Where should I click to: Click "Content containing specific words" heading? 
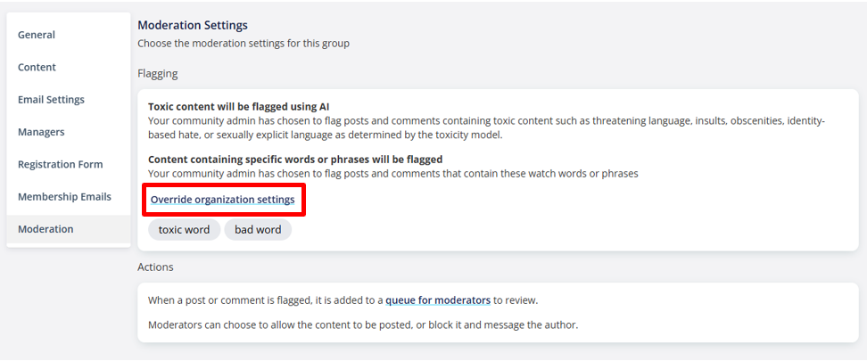pos(295,160)
